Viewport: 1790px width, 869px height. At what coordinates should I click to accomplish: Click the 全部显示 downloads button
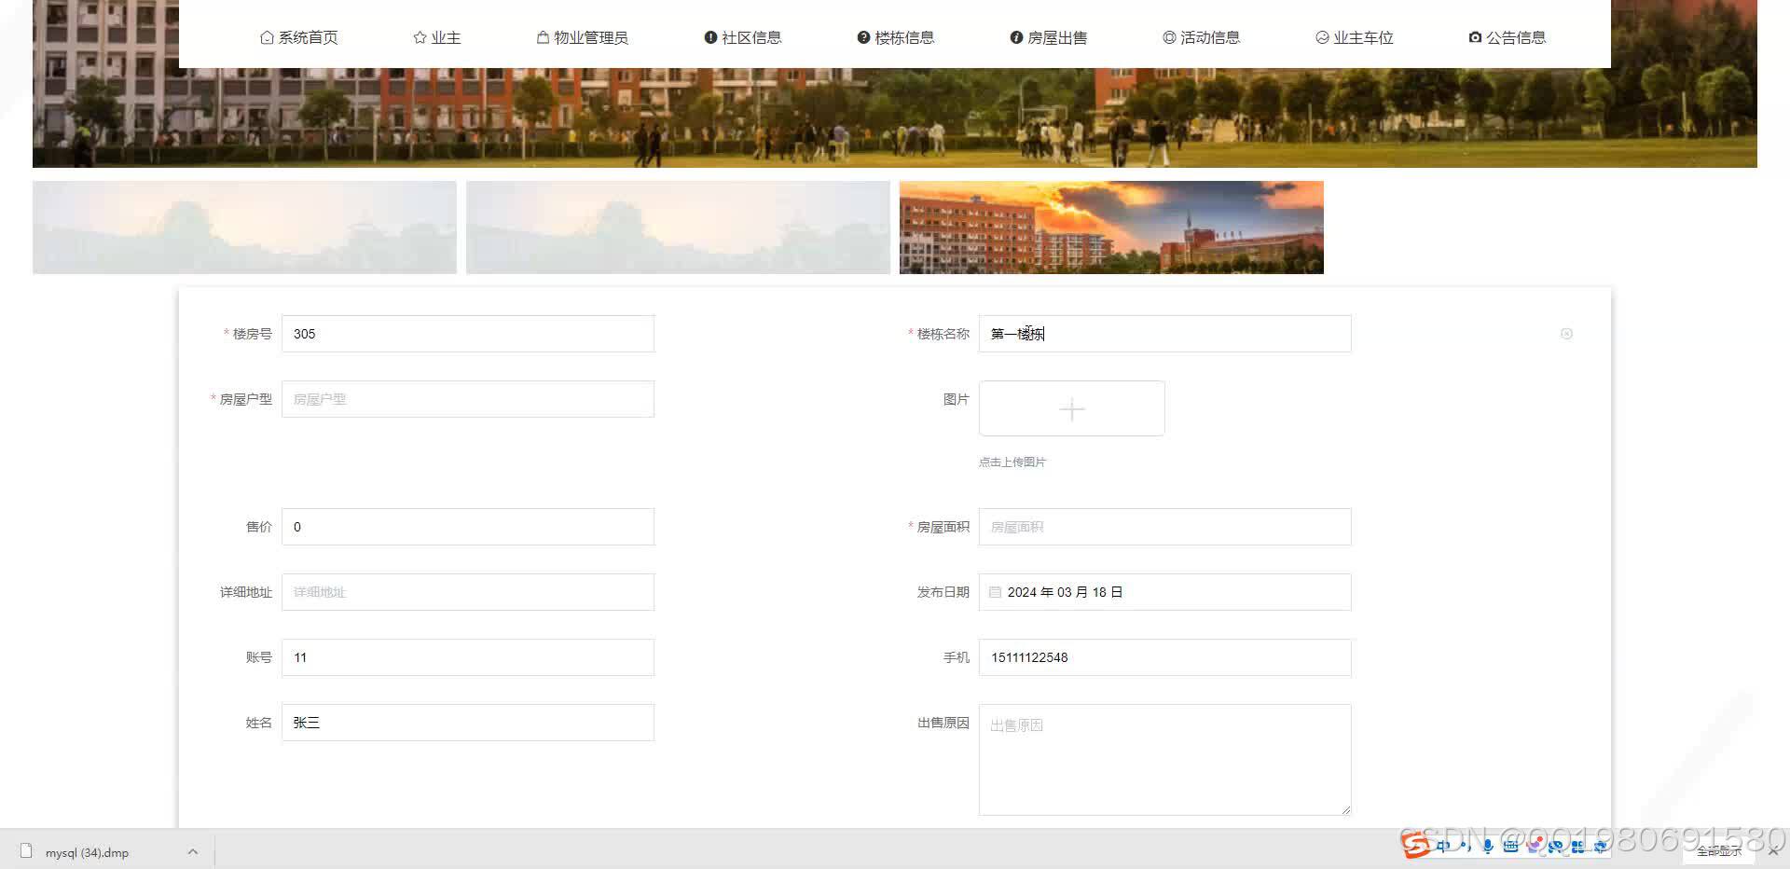pyautogui.click(x=1719, y=851)
